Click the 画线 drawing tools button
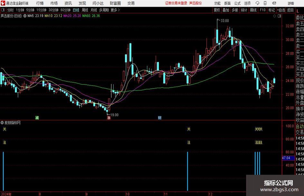 (x=253, y=10)
